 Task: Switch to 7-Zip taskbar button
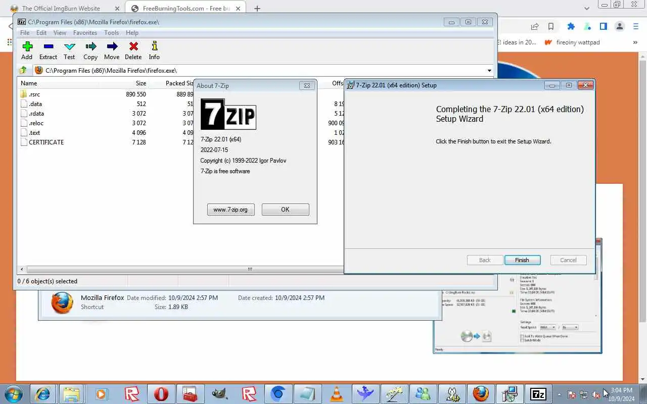[x=538, y=394]
